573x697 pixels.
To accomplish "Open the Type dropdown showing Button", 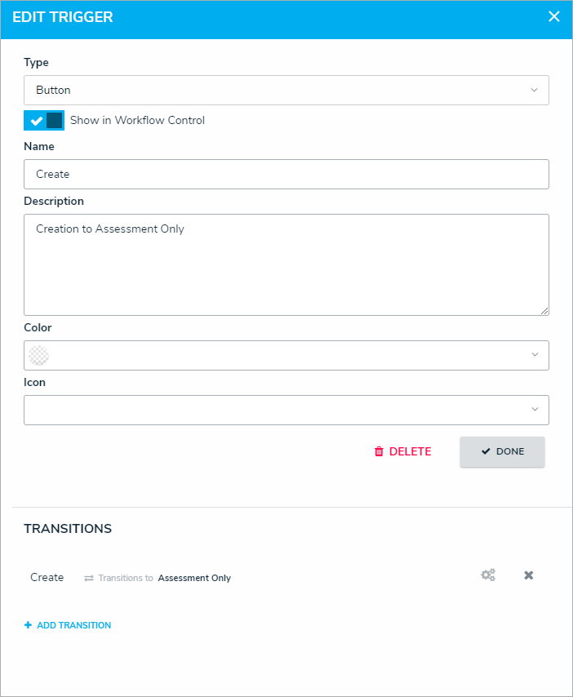I will tap(286, 90).
